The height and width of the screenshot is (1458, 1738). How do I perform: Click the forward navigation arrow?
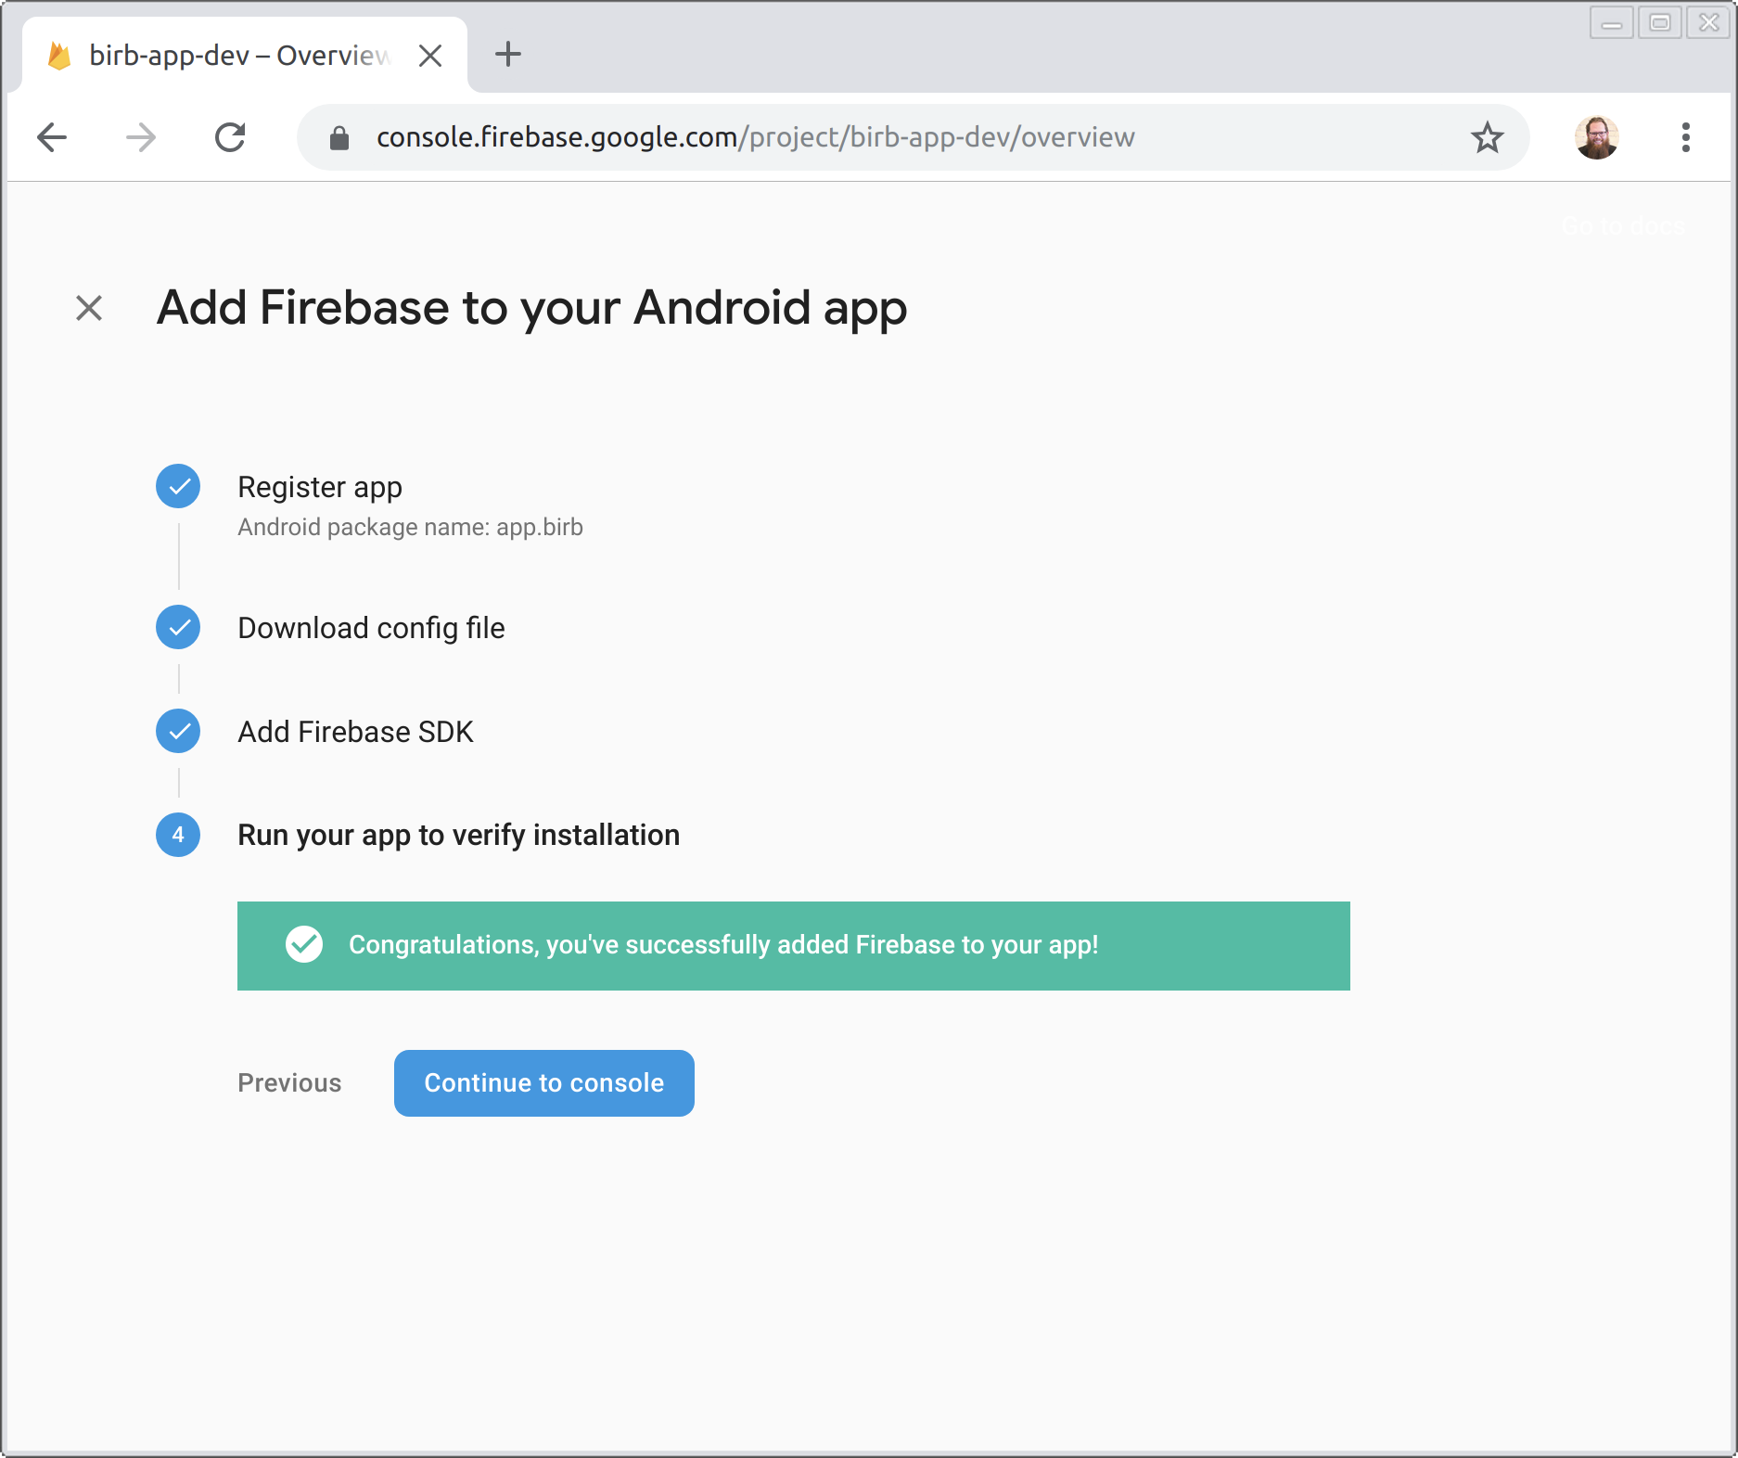[x=140, y=137]
